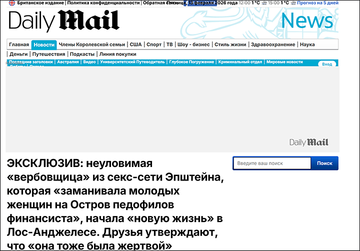Image resolution: width=360 pixels, height=251 pixels.
Task: Open the Спорт section
Action: click(x=154, y=44)
